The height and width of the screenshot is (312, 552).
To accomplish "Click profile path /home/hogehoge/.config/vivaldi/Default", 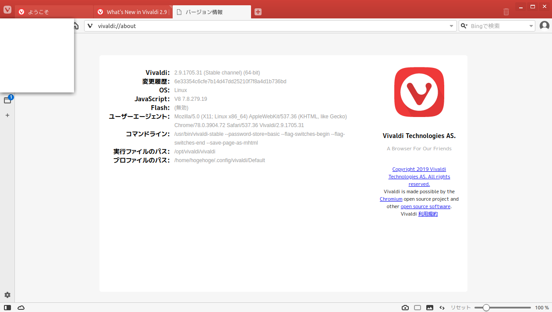I will [x=219, y=160].
